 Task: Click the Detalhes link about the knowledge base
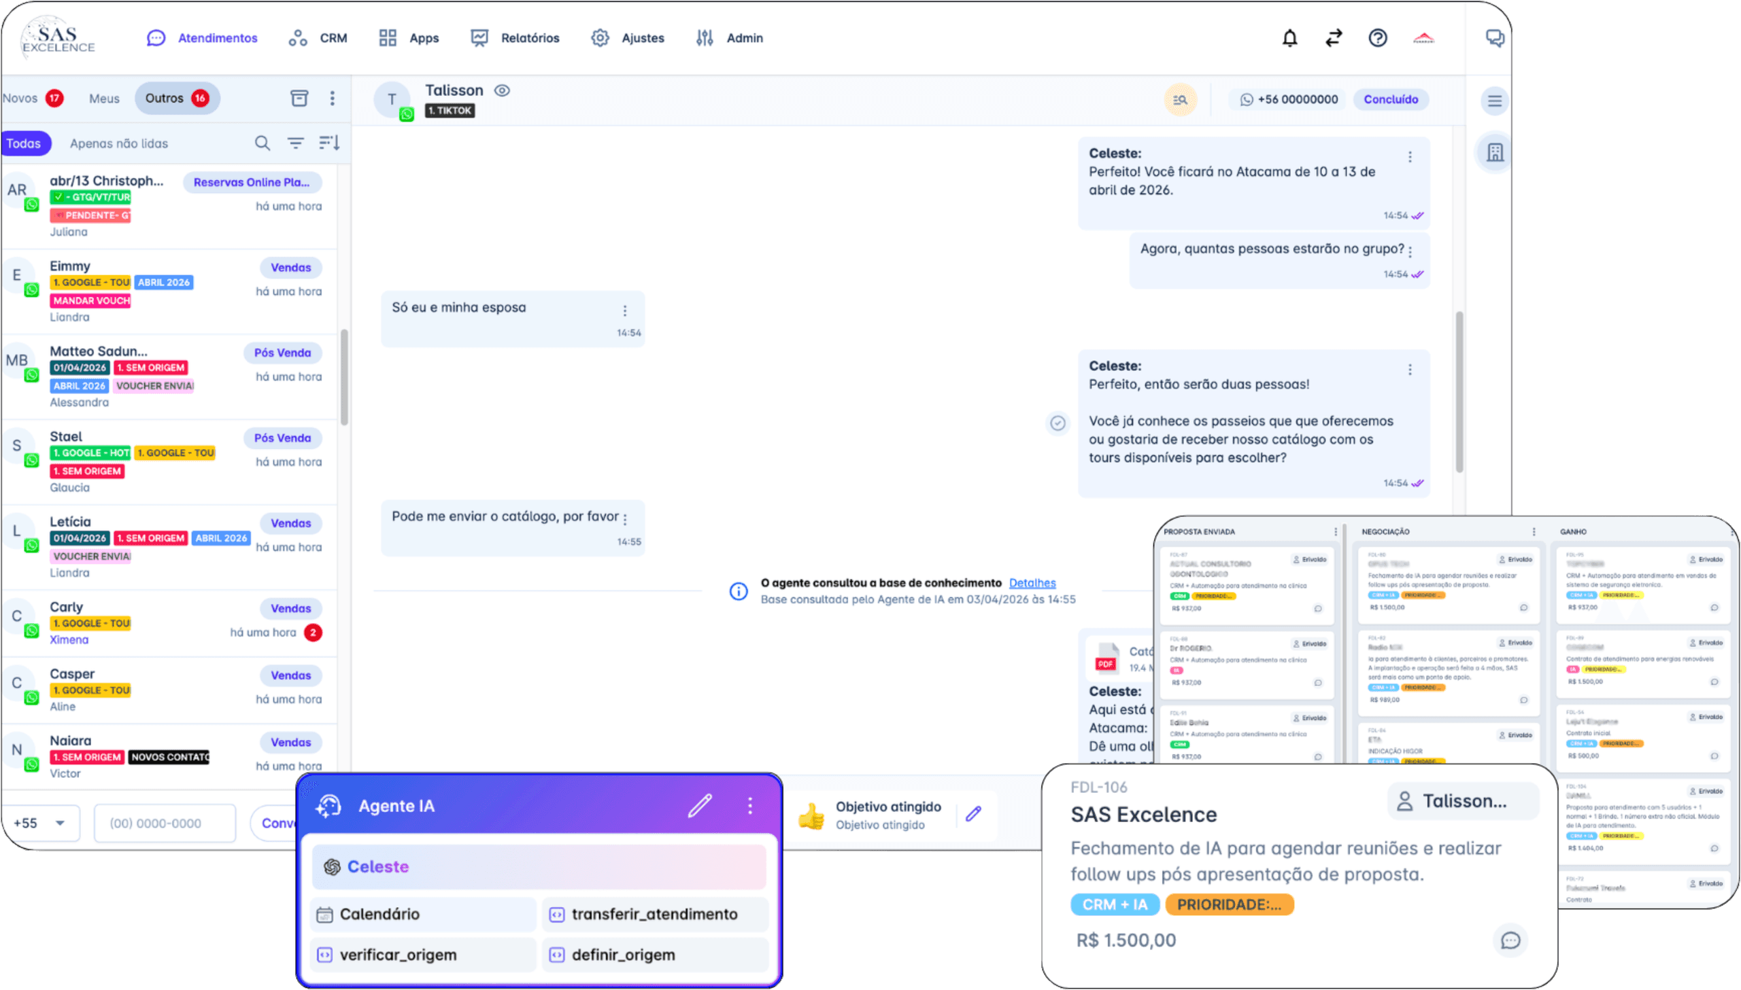click(x=1032, y=583)
